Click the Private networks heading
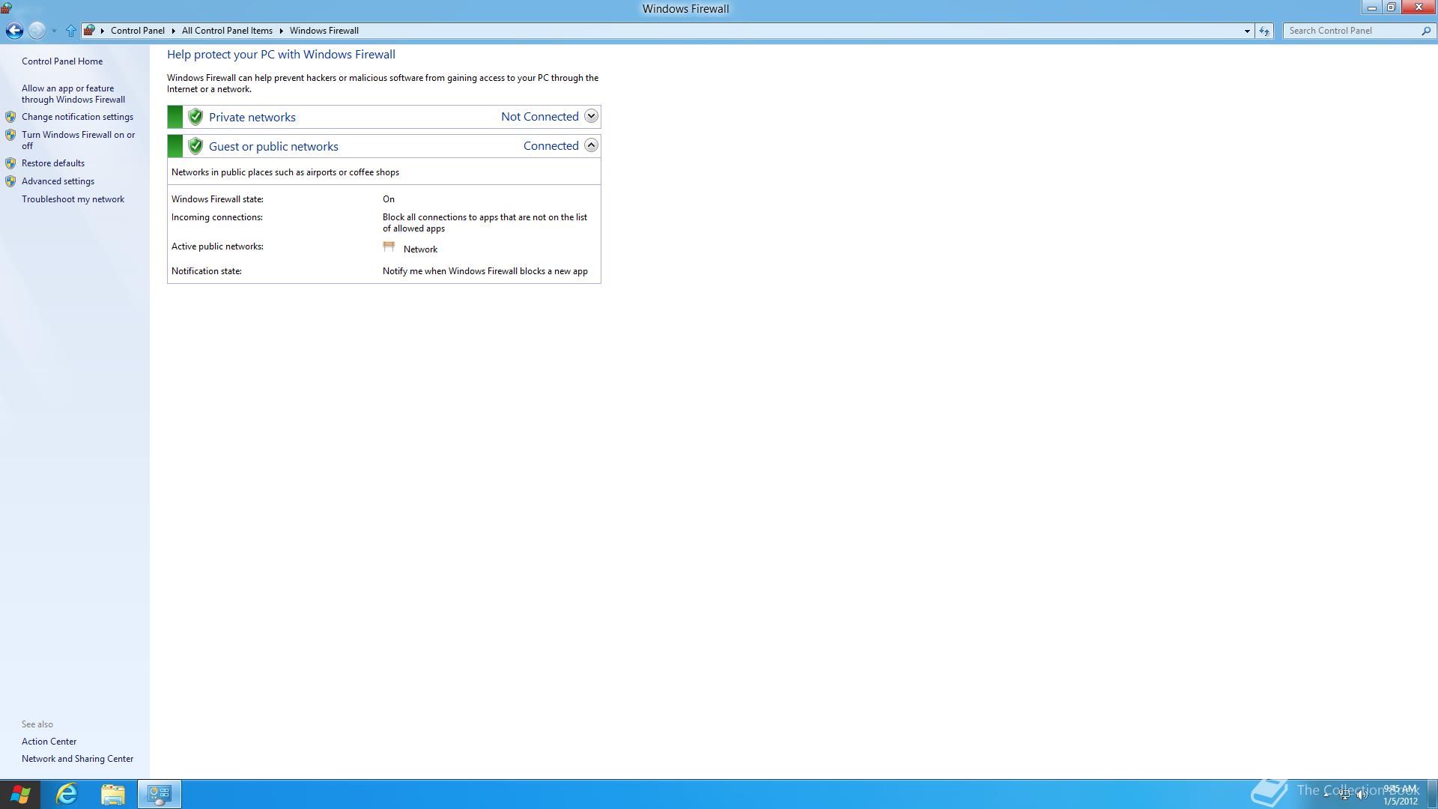The height and width of the screenshot is (809, 1438). [x=252, y=118]
